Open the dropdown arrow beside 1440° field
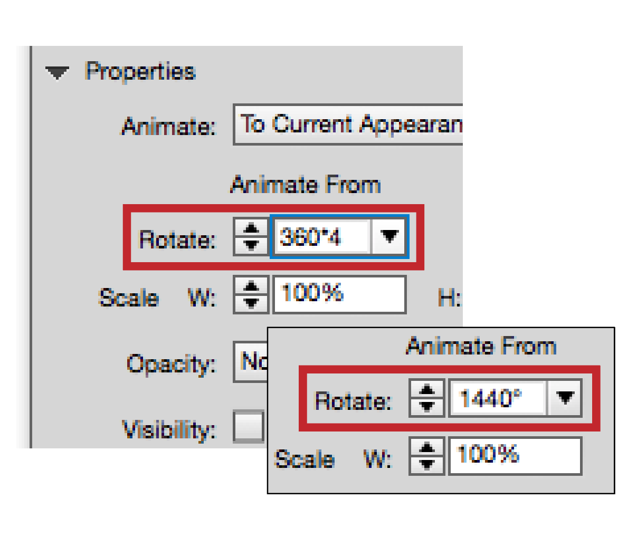Viewport: 637px width, 537px height. [x=565, y=398]
